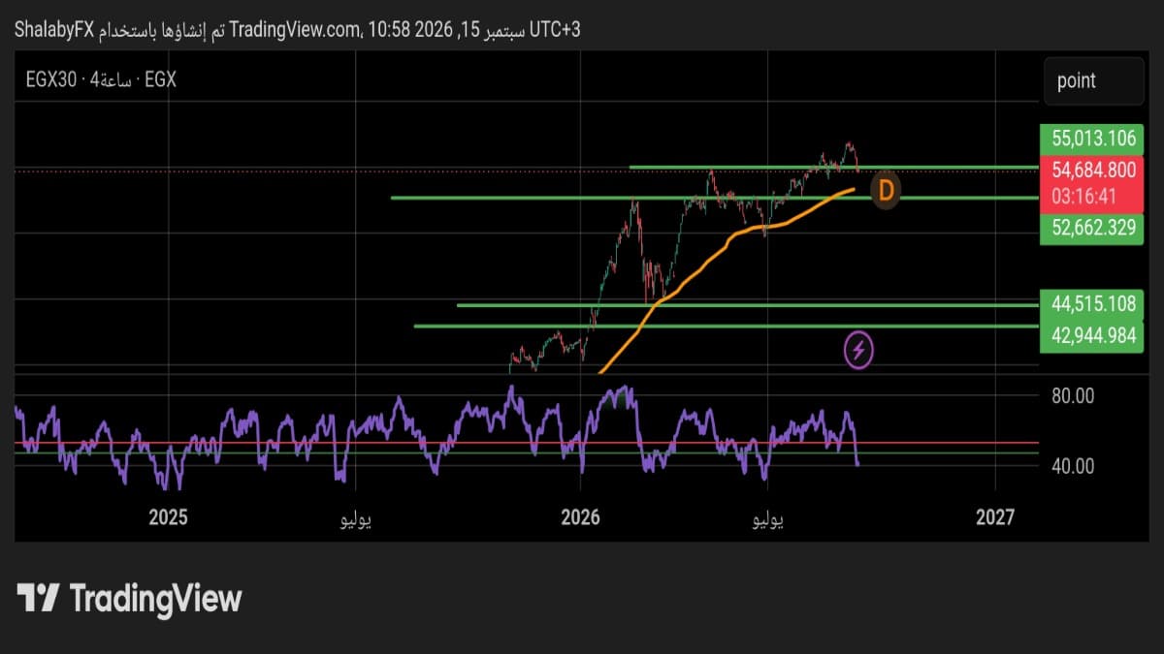Click the 40.00 RSI scale value
1164x654 pixels.
click(1072, 466)
